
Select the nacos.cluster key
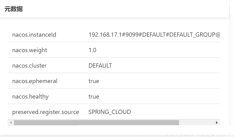pyautogui.click(x=29, y=66)
